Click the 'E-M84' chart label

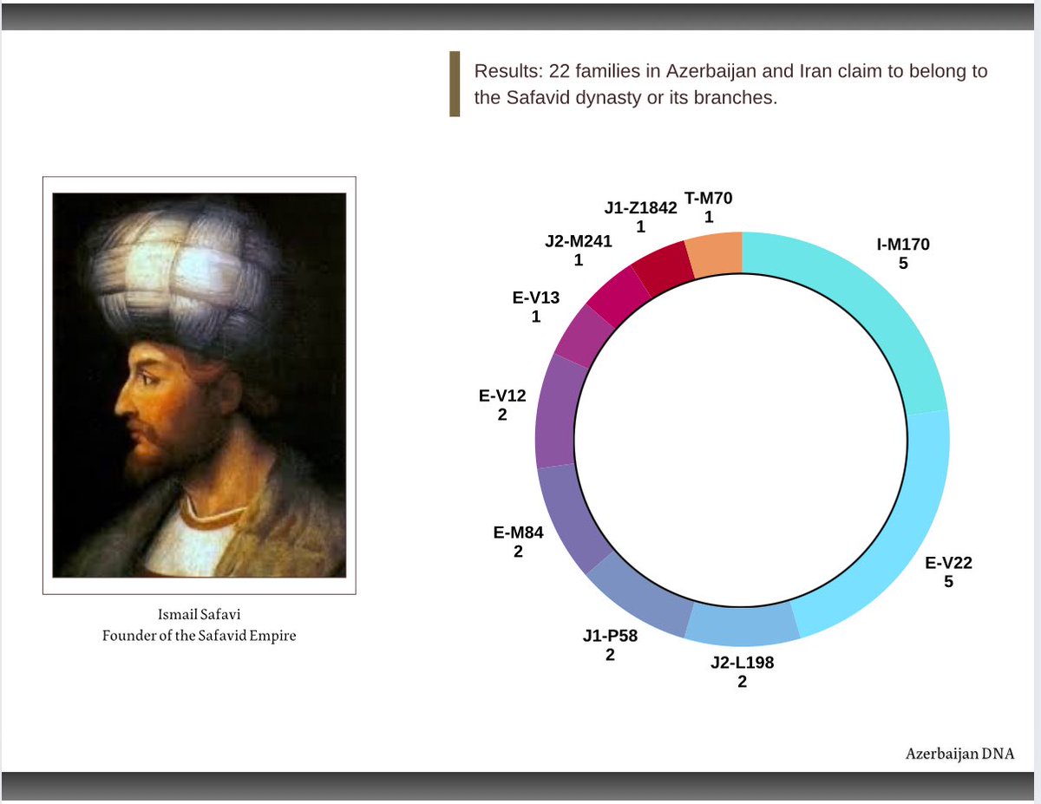(x=518, y=533)
